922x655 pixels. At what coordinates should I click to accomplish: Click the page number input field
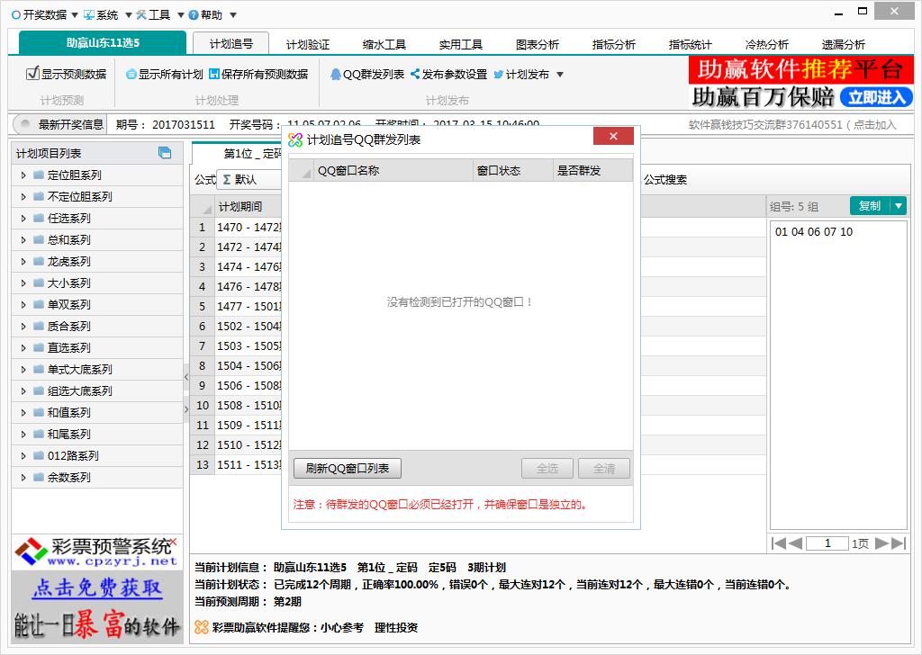(x=827, y=543)
